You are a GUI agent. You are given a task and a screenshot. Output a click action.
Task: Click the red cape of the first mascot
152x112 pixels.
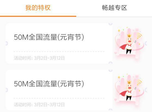click(123, 47)
